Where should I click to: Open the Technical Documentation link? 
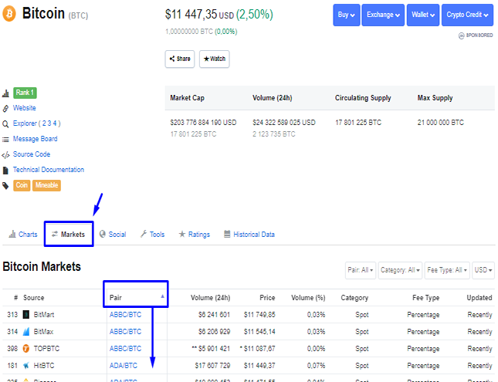coord(49,170)
